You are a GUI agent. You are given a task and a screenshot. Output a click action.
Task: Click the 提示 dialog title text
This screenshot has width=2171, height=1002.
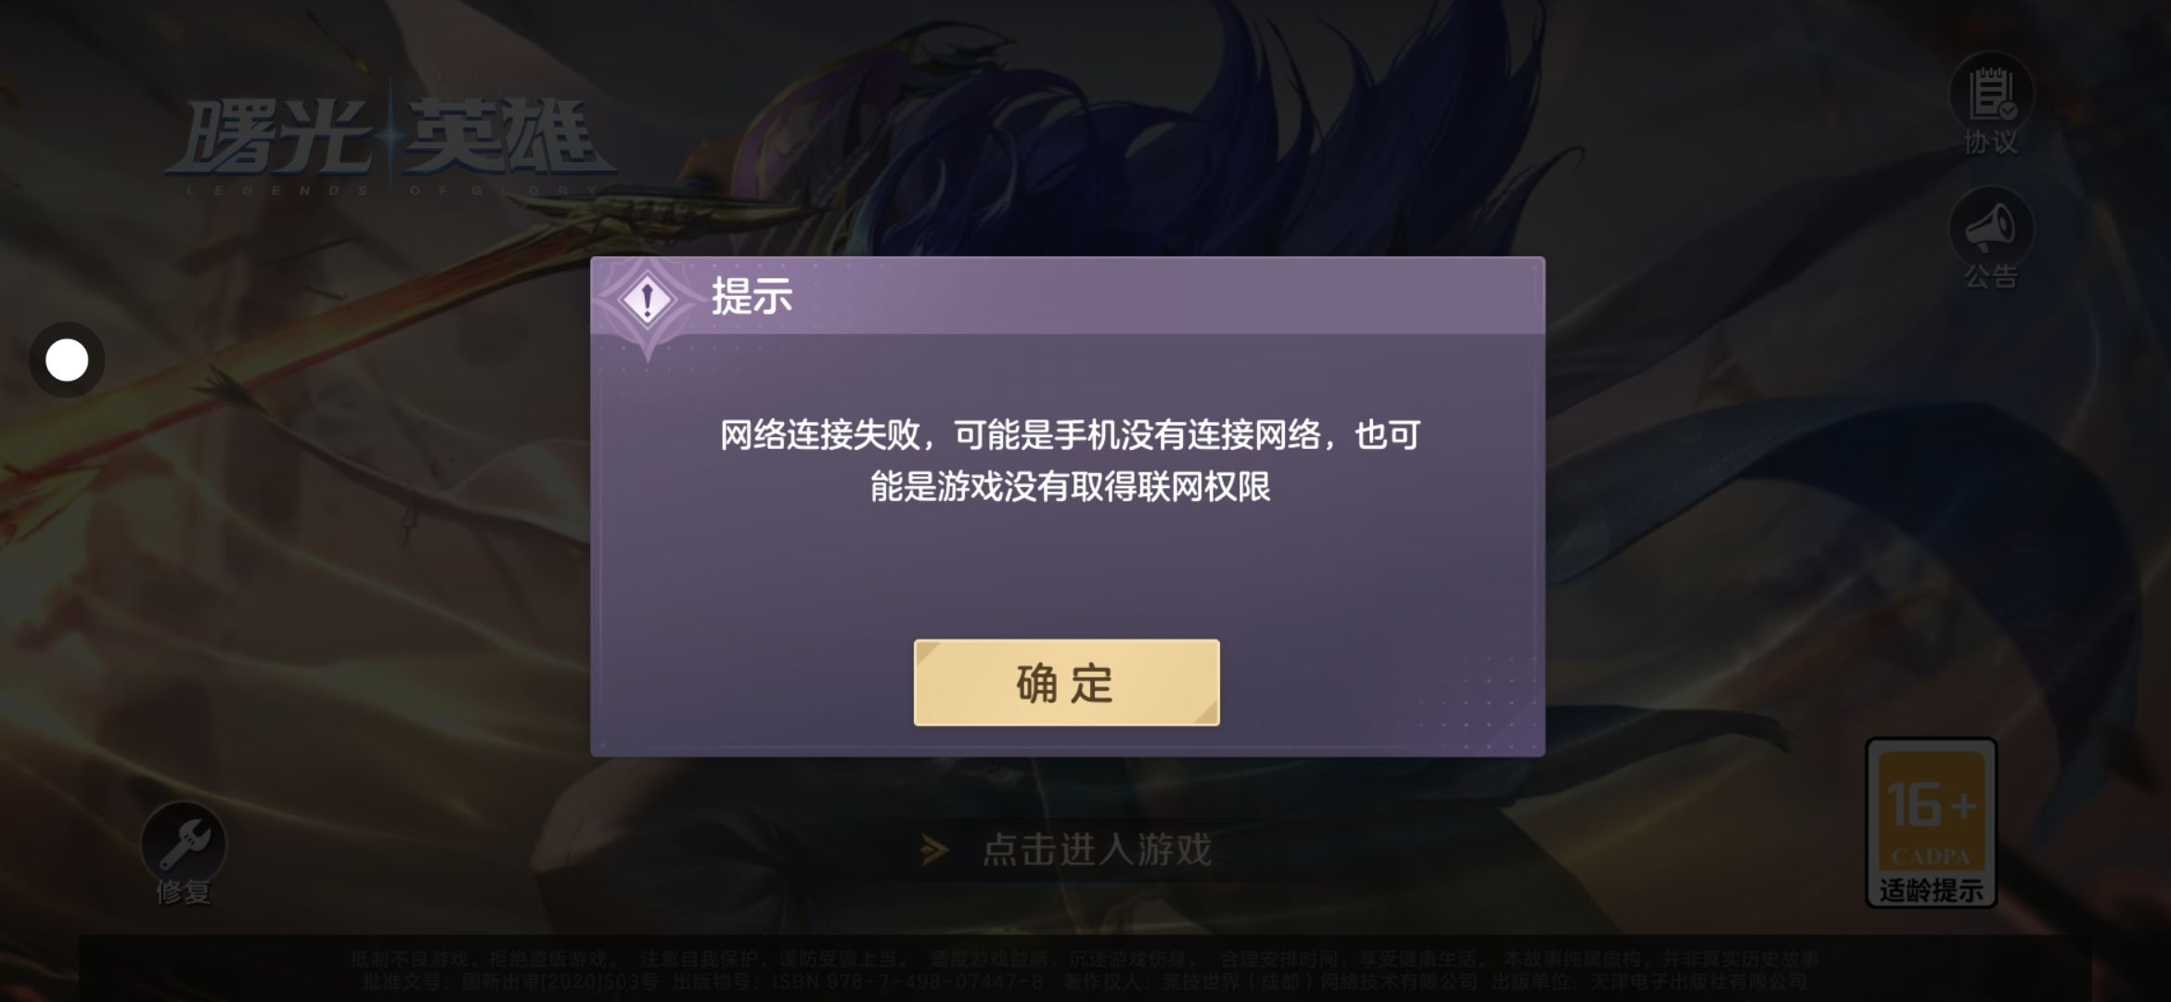click(x=751, y=297)
